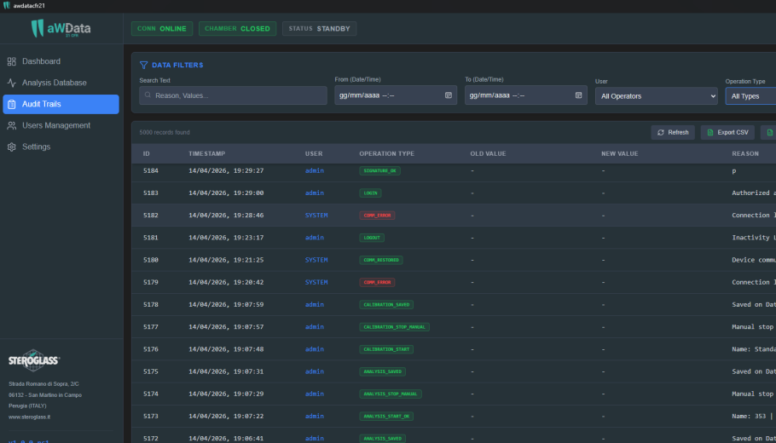
Task: Open calendar picker in To date field
Action: (578, 95)
